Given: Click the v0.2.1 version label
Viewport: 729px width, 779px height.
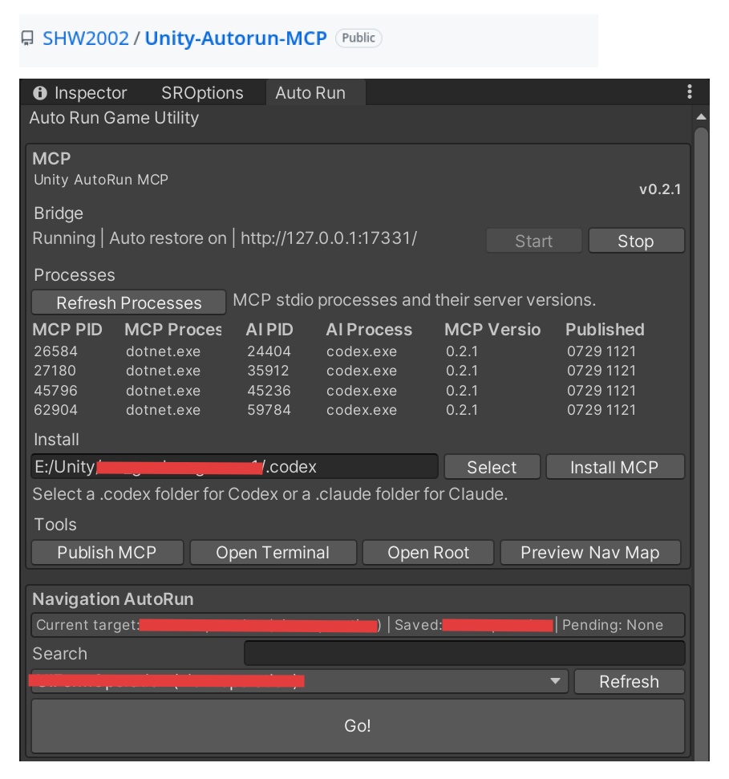Looking at the screenshot, I should (x=660, y=189).
